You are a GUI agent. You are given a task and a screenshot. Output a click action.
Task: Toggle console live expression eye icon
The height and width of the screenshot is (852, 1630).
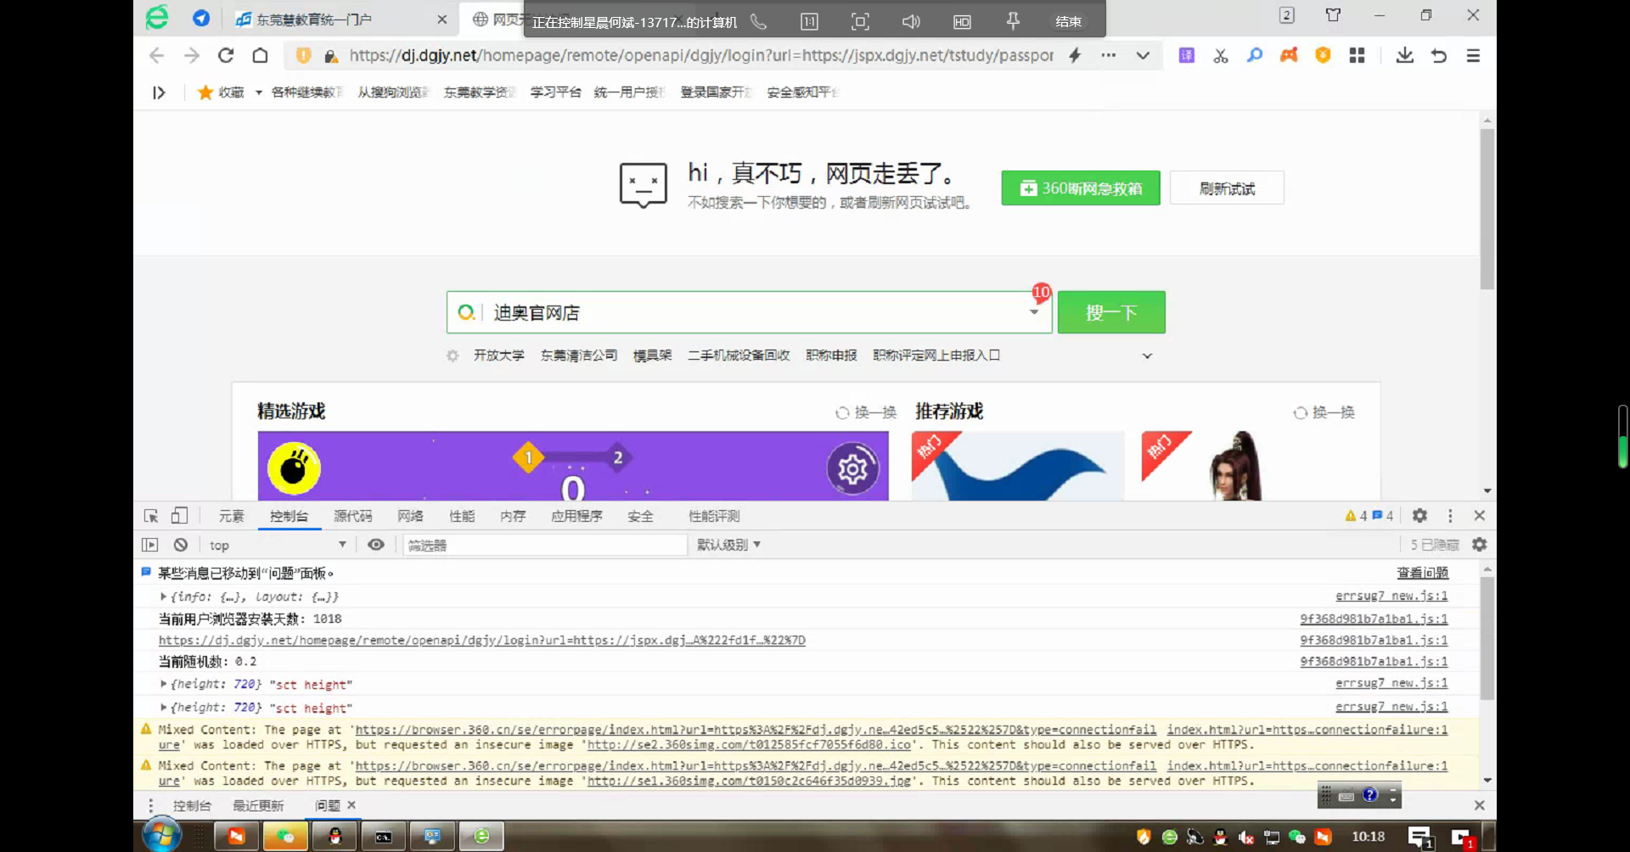(376, 545)
